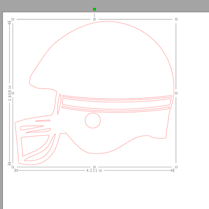Click inside the helmet's circular ear hole
The height and width of the screenshot is (209, 209).
(x=93, y=120)
